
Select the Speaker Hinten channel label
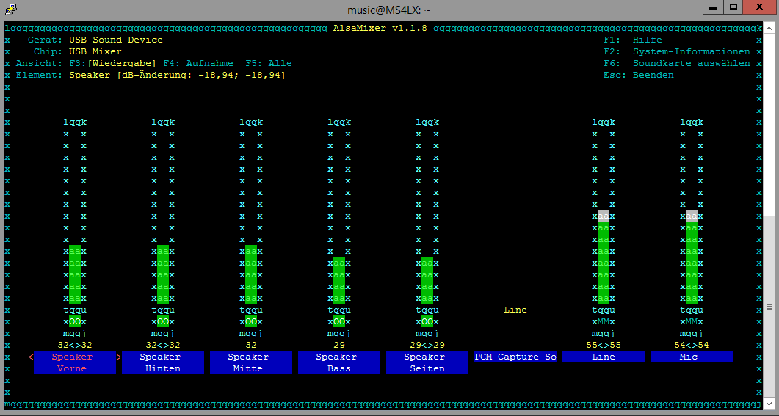163,362
